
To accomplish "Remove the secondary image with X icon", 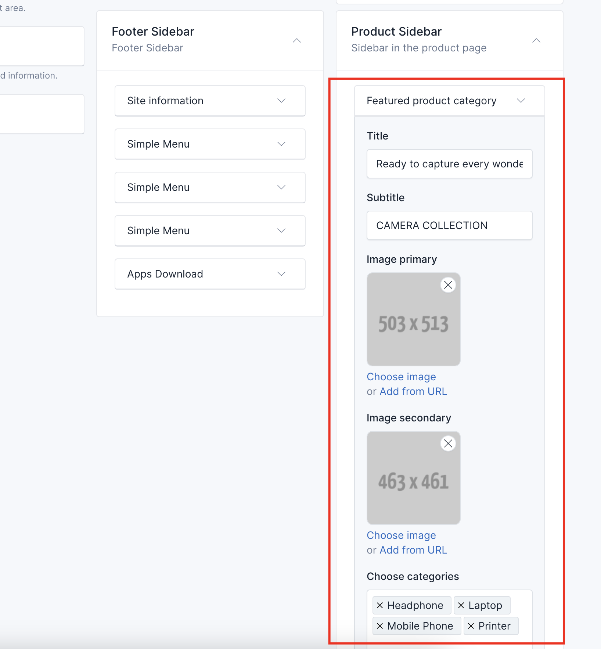I will [448, 443].
